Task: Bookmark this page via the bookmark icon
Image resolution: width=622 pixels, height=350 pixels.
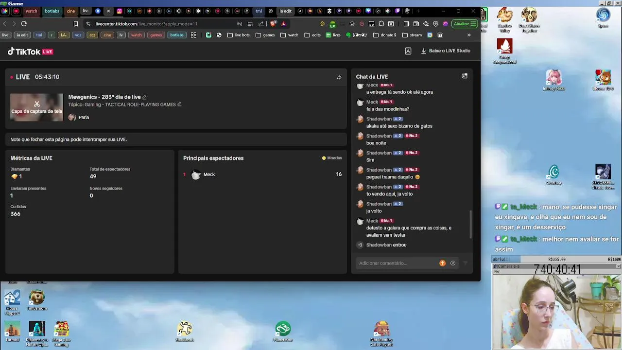Action: (x=75, y=24)
